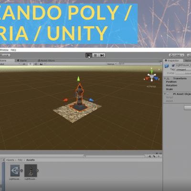Click the red X move handle on lighthouse
This screenshot has height=191, width=191.
[65, 100]
